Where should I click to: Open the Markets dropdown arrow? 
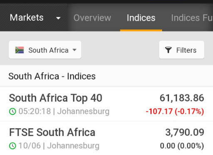pyautogui.click(x=58, y=18)
